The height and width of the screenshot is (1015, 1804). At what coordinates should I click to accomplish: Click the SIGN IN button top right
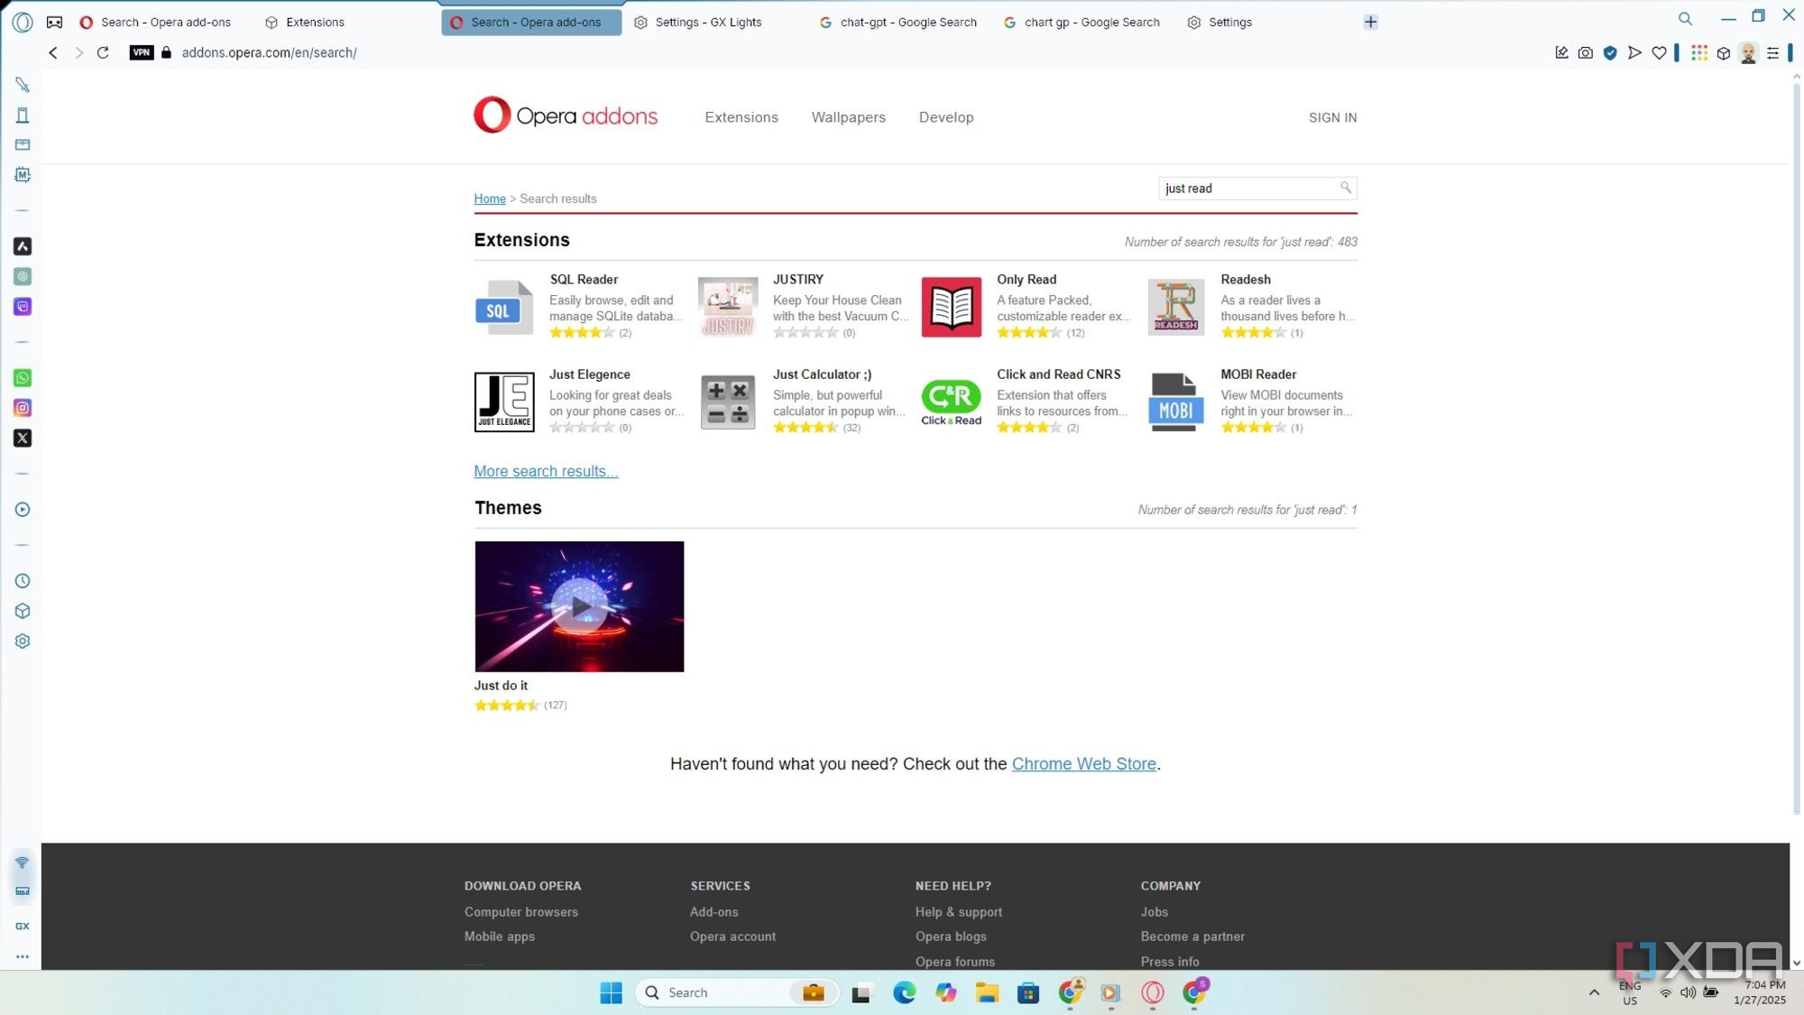[1333, 116]
